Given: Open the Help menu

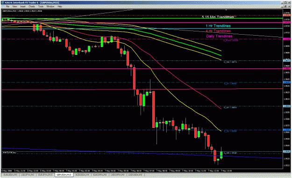Looking at the screenshot, I should click(x=60, y=7).
